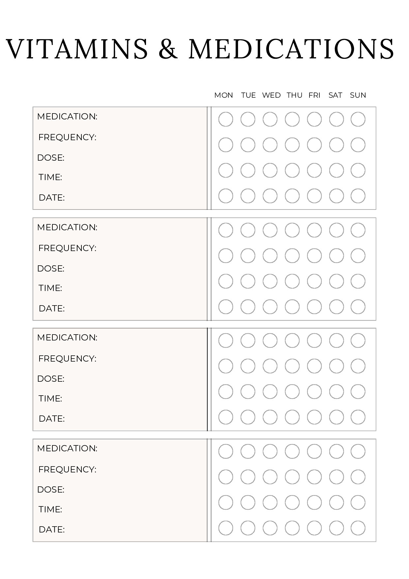Click the FREQUENCY field in the top block
409x579 pixels.
(x=148, y=137)
